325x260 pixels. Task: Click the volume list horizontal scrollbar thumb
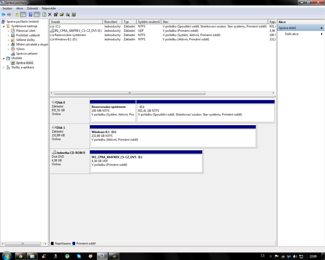tap(130, 93)
